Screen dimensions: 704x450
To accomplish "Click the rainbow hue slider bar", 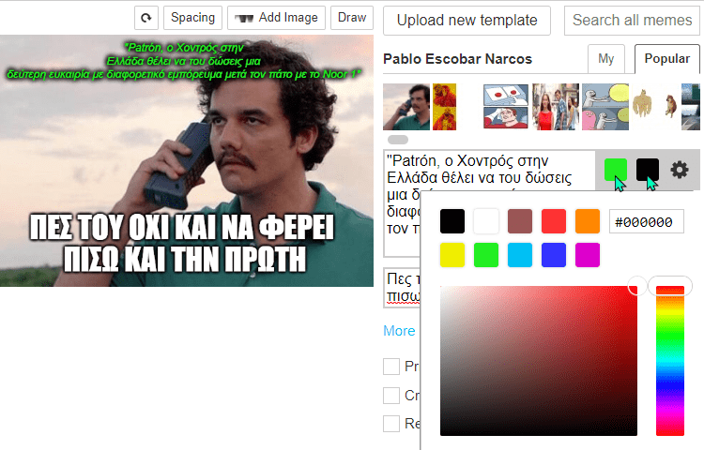I will tap(670, 361).
